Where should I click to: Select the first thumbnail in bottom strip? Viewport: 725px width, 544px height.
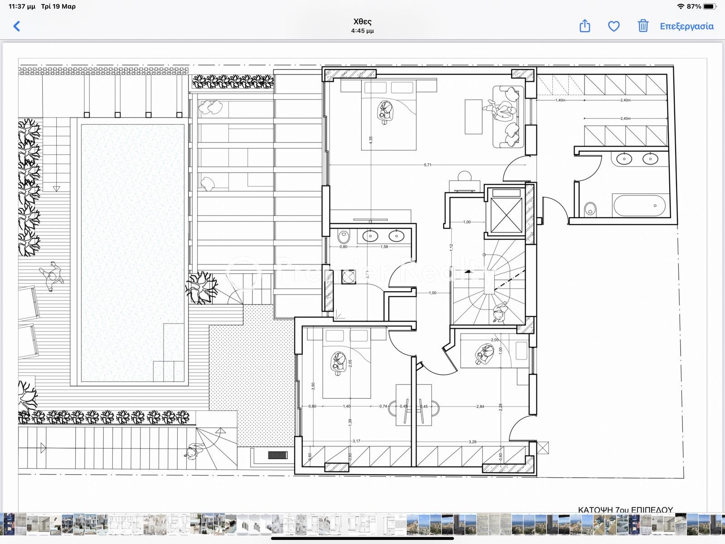[8, 524]
